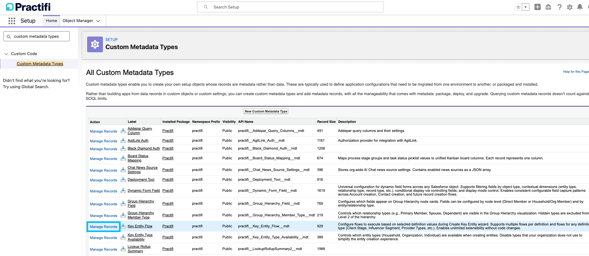Screen dimensions: 589x256
Task: Open the favorites list dropdown arrow
Action: click(x=526, y=7)
